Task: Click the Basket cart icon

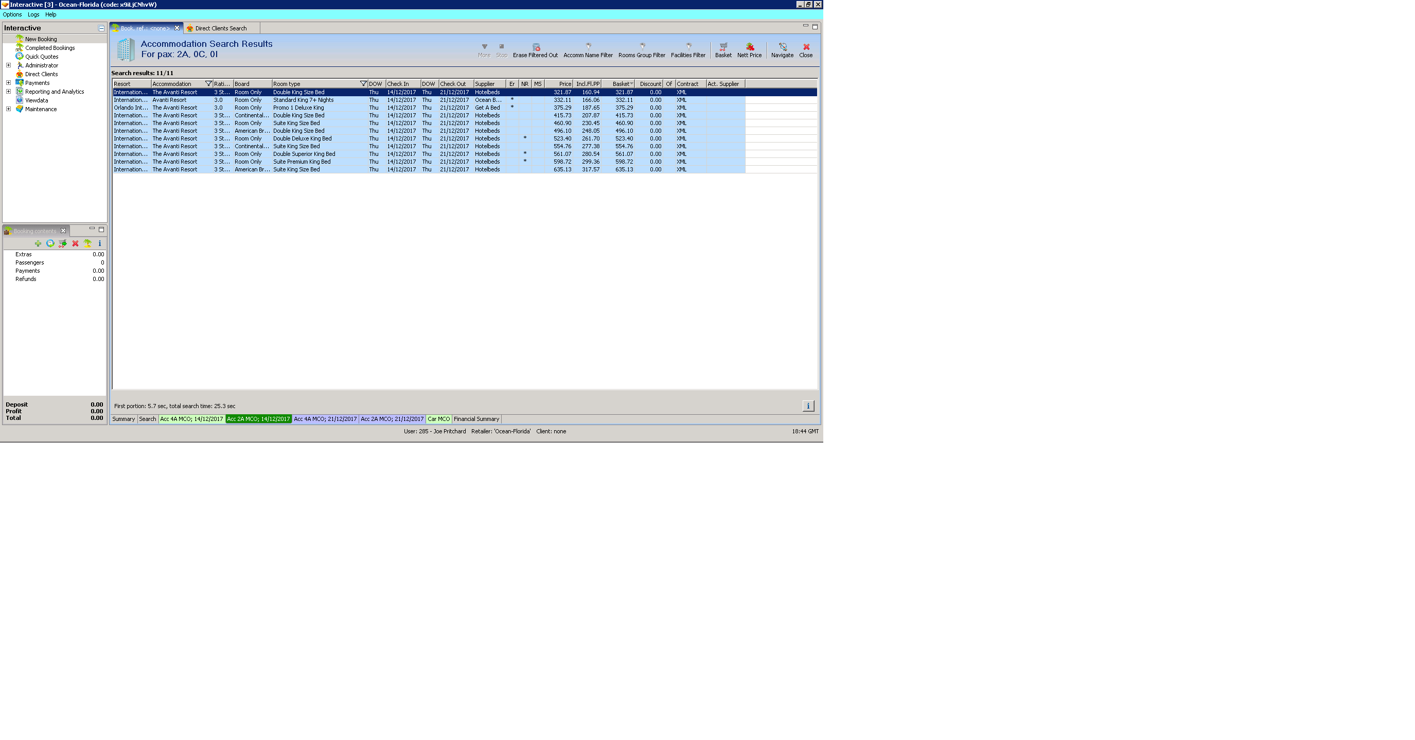Action: 723,47
